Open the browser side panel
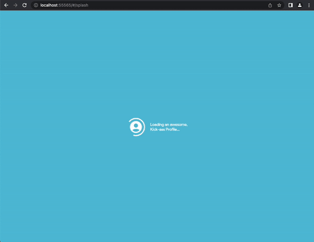 [290, 5]
